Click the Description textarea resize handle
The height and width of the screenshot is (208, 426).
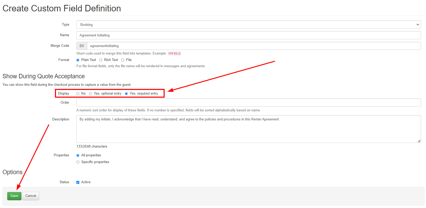pyautogui.click(x=419, y=141)
